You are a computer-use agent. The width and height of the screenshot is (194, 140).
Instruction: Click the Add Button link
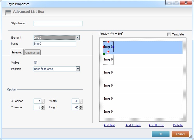coord(156,125)
